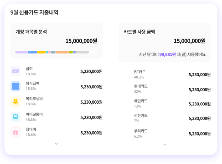Click the yellow 복리후생비 bear icon
This screenshot has width=222, height=164.
pos(15,102)
